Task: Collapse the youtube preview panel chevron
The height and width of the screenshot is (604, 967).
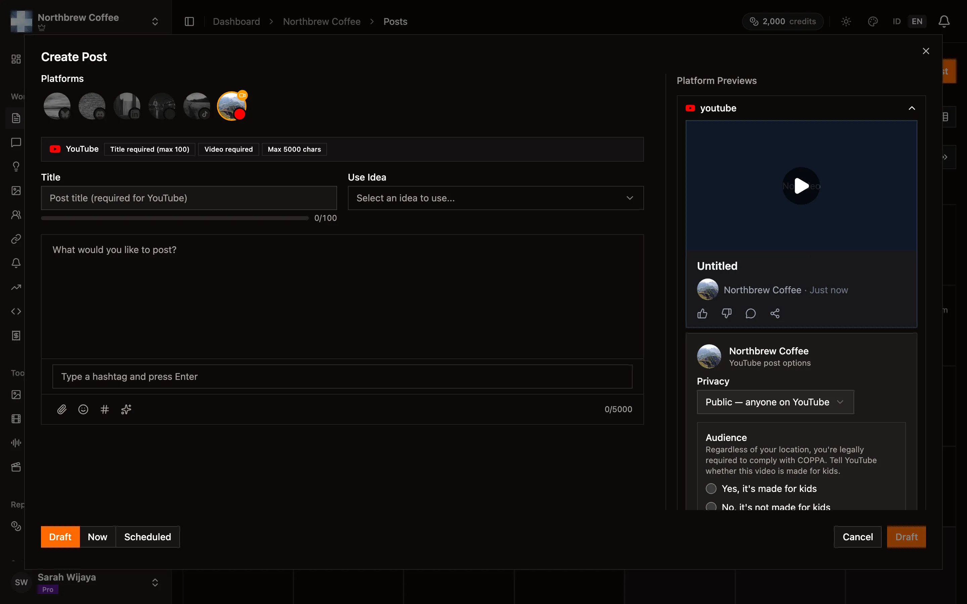Action: (x=912, y=108)
